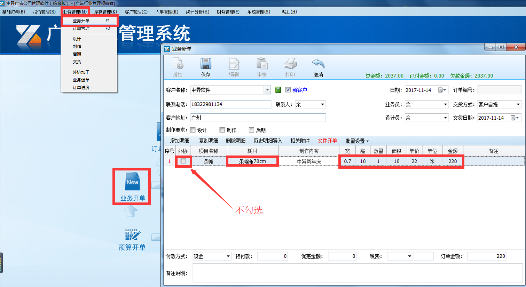This screenshot has width=526, height=287.
Task: Click the 删除明细 button
Action: pos(236,141)
